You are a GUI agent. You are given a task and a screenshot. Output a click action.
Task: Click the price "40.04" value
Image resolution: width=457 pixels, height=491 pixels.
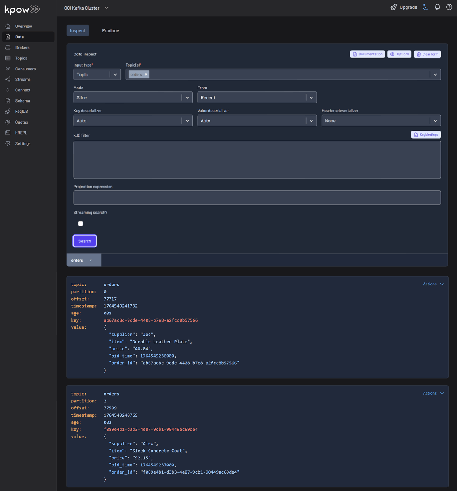point(141,349)
